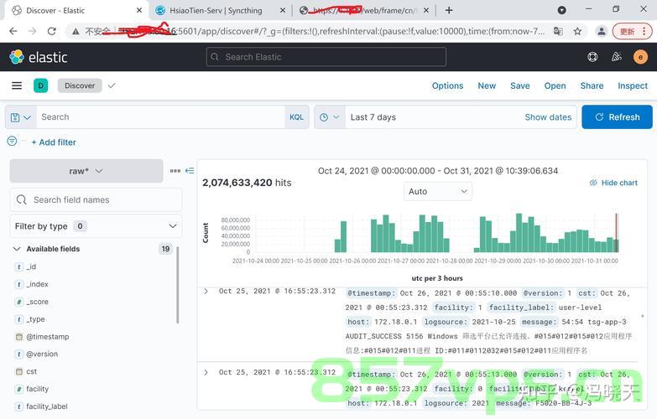This screenshot has height=419, width=657.
Task: Hide the histogram chart
Action: (x=613, y=183)
